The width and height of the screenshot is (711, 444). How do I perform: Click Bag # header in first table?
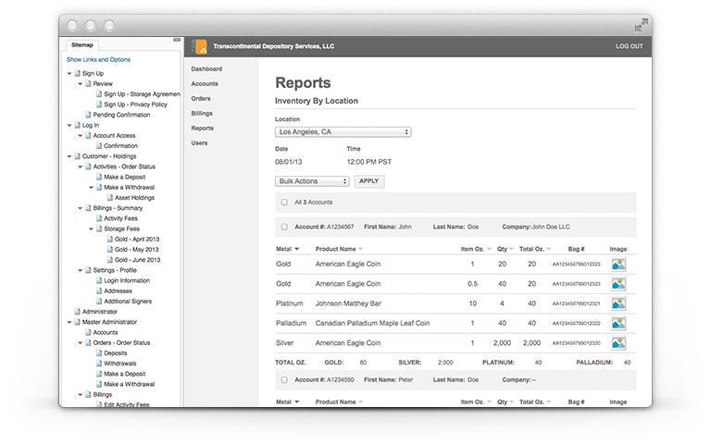(577, 249)
